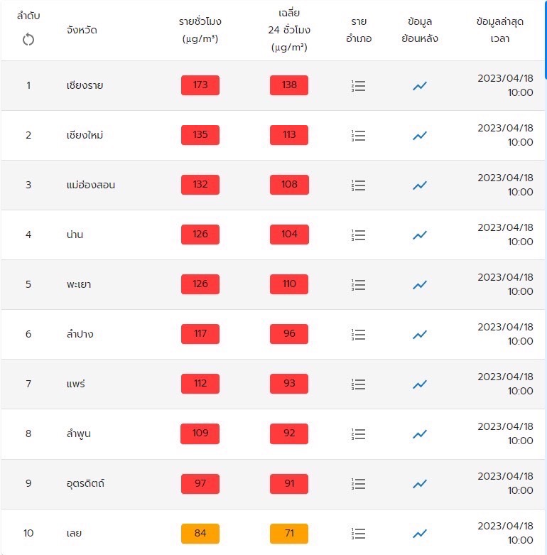Click the refresh icon under ลำดับ header
This screenshot has height=555, width=547.
point(28,40)
